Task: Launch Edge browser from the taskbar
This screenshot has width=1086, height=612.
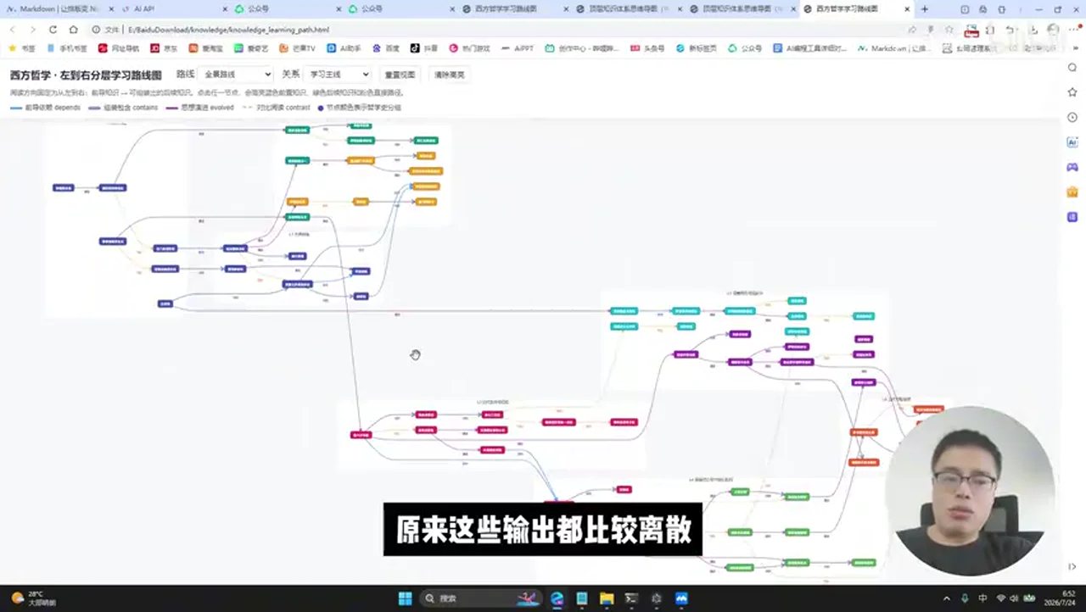Action: 557,598
